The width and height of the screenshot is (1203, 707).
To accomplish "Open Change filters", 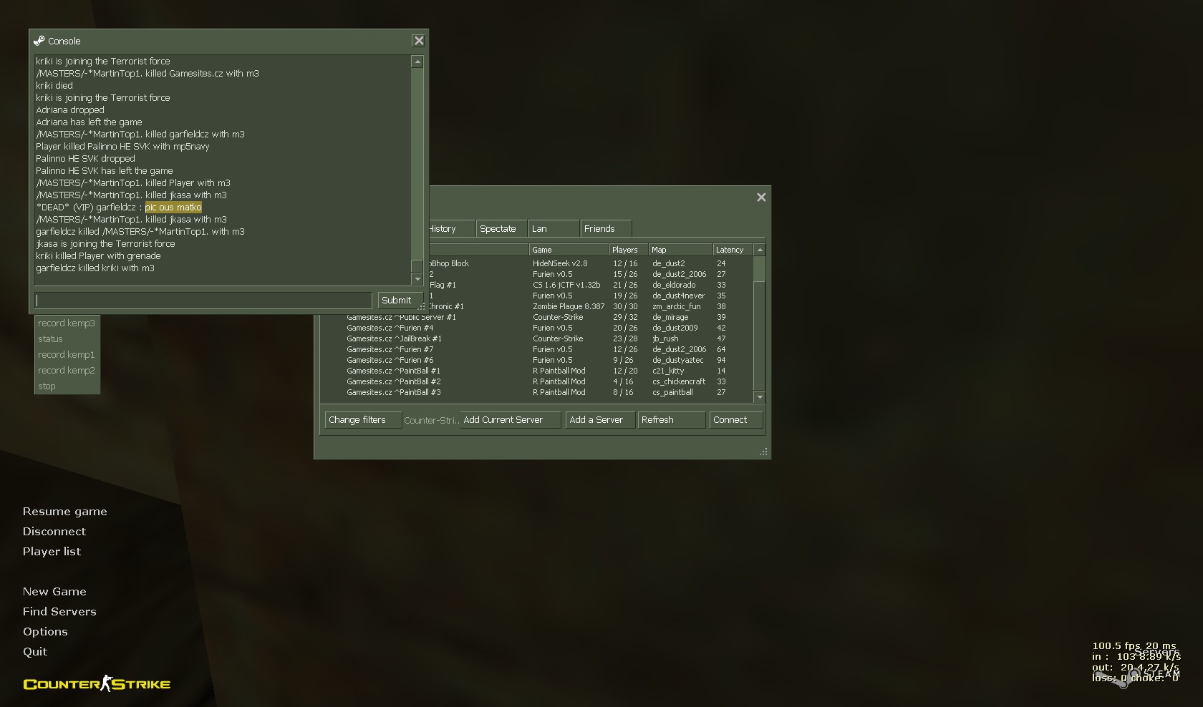I will coord(363,420).
